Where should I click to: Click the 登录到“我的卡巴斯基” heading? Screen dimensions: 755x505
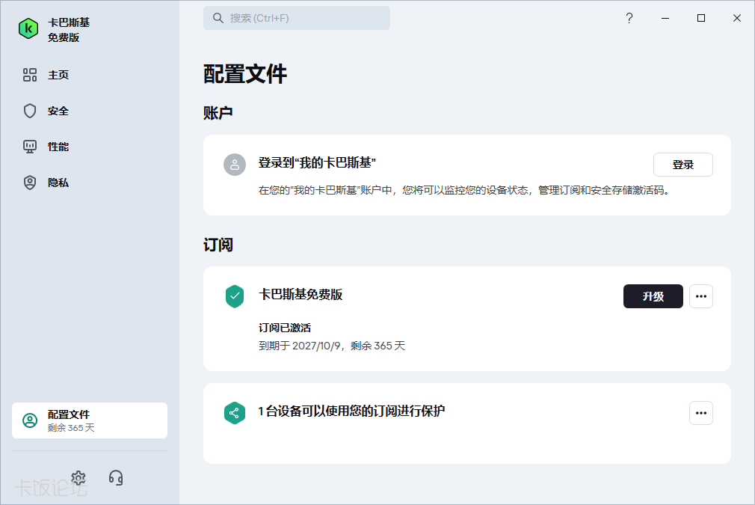317,162
